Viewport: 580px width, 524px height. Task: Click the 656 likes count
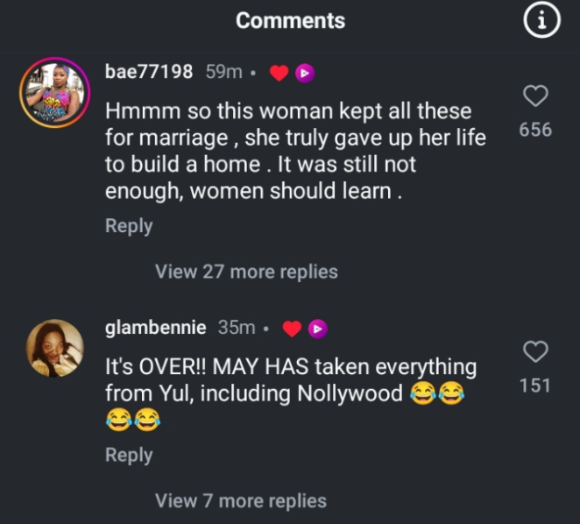point(535,130)
